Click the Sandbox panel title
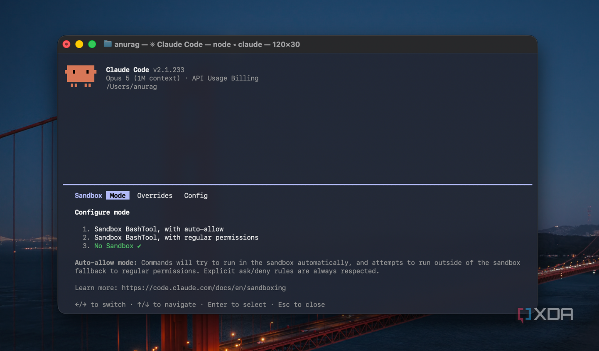599x351 pixels. click(88, 195)
